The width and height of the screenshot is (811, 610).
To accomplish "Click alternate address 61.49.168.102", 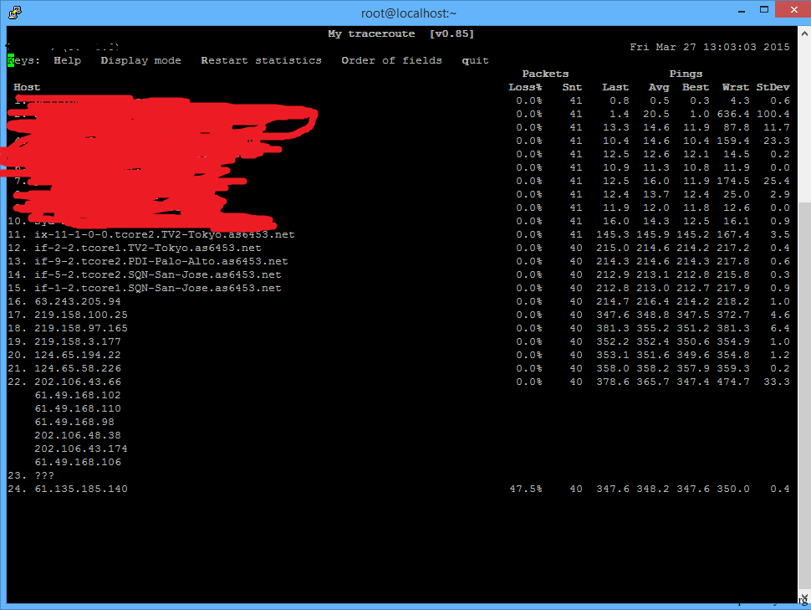I will (78, 396).
